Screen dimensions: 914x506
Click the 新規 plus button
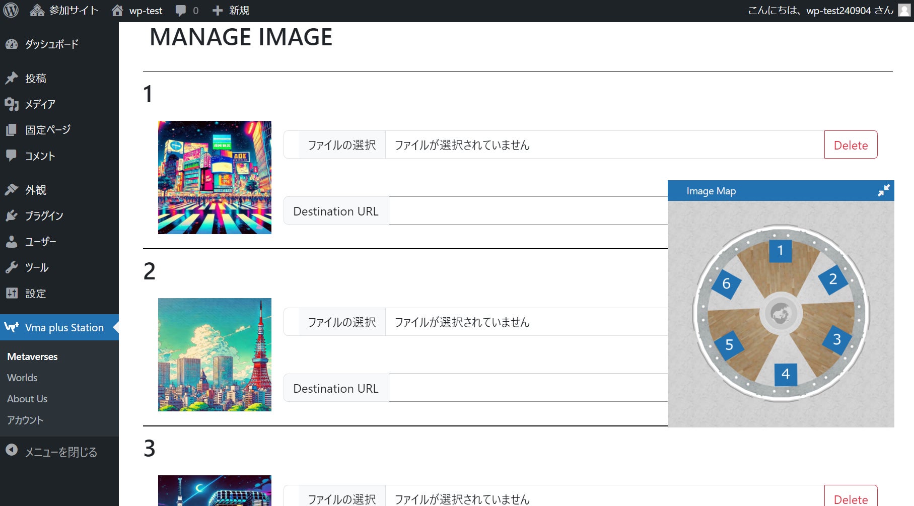[x=231, y=11]
